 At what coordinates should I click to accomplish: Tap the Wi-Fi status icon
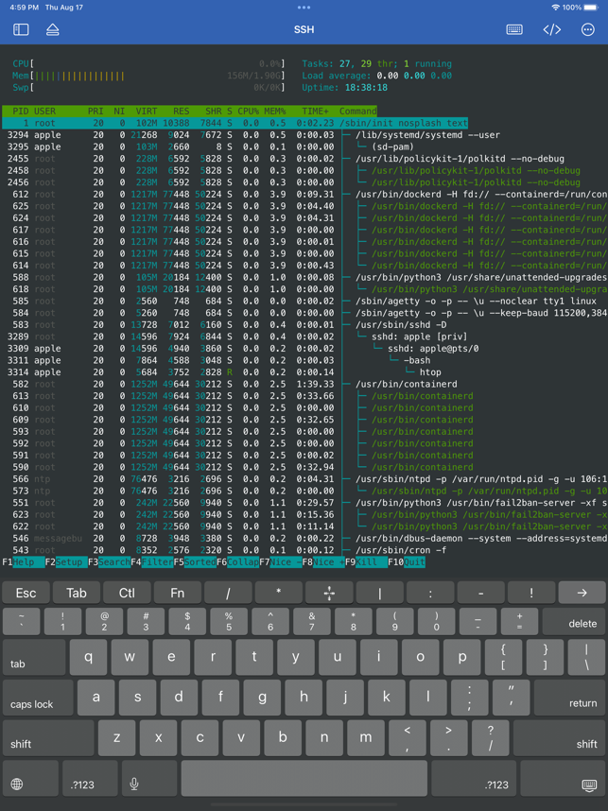[556, 8]
